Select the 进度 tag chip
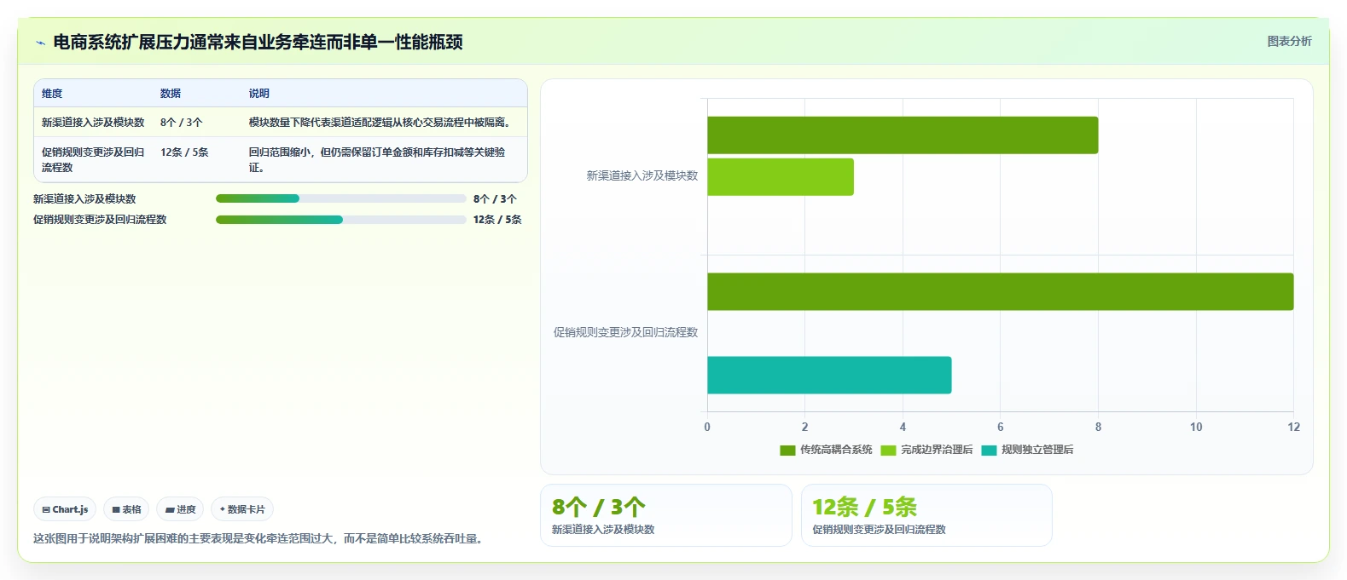 180,509
